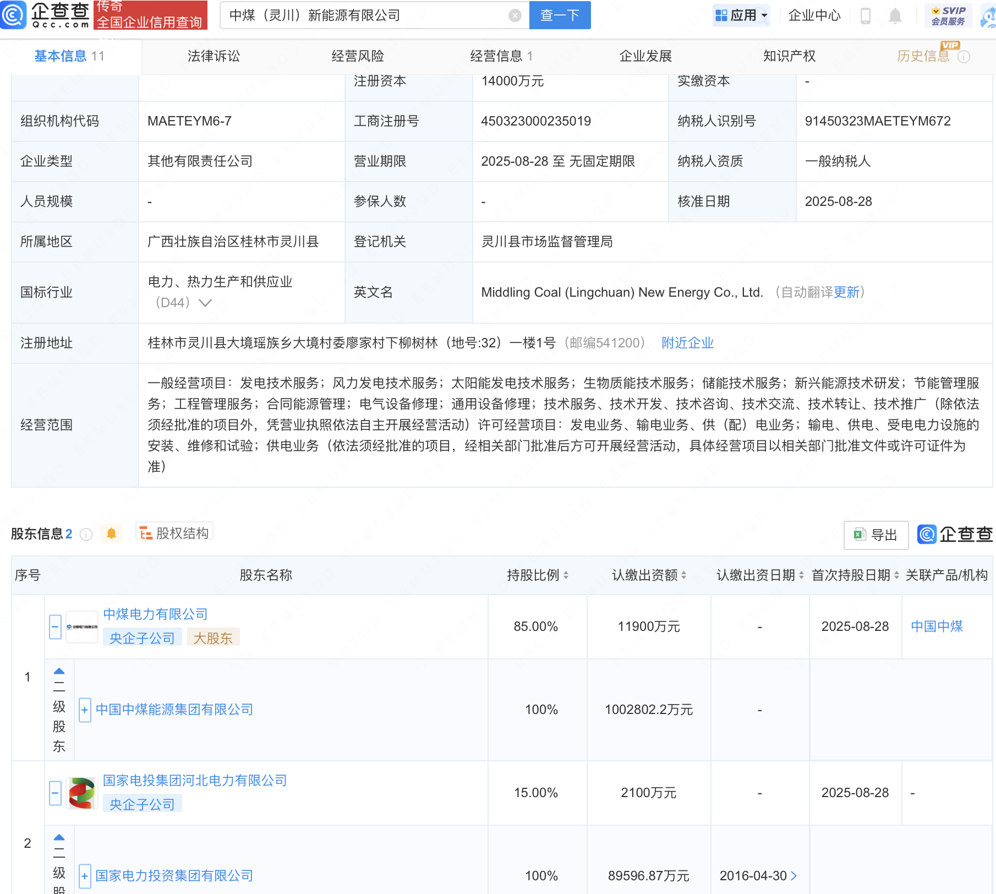996x894 pixels.
Task: Click 11900万元 contribution cell
Action: (649, 626)
